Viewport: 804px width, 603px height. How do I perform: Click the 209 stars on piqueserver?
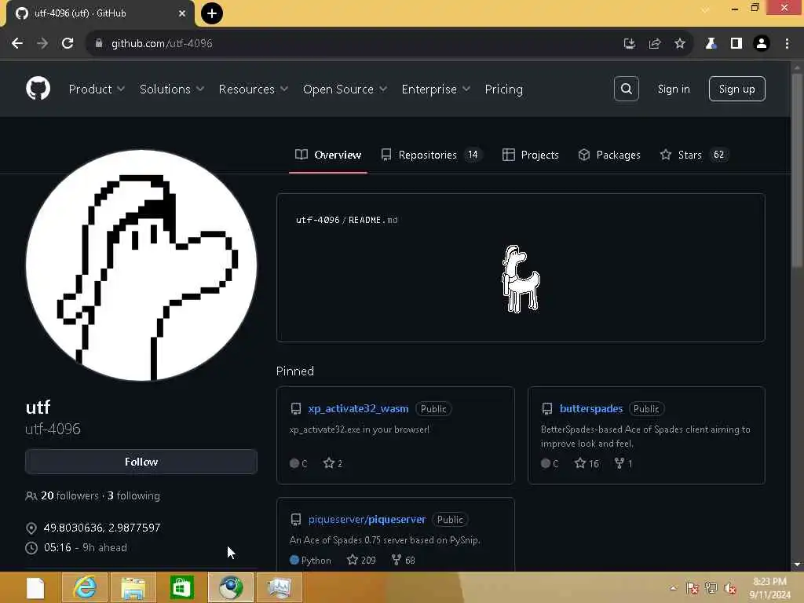point(361,560)
